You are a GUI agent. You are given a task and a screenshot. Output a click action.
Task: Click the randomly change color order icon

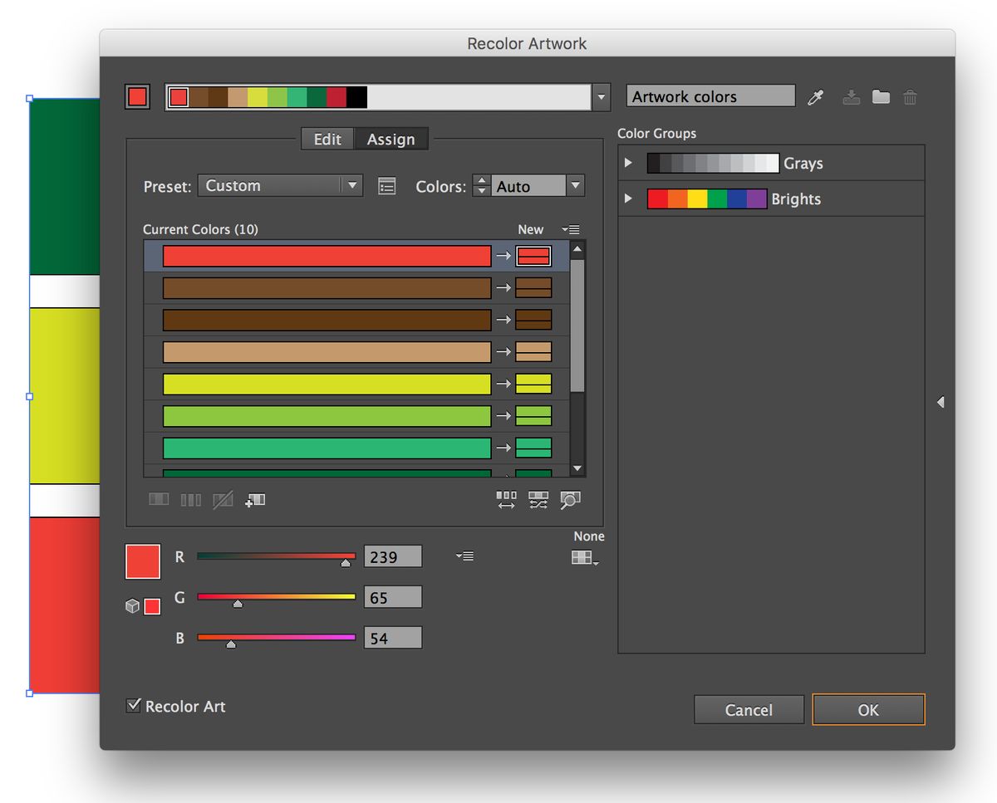(x=506, y=500)
